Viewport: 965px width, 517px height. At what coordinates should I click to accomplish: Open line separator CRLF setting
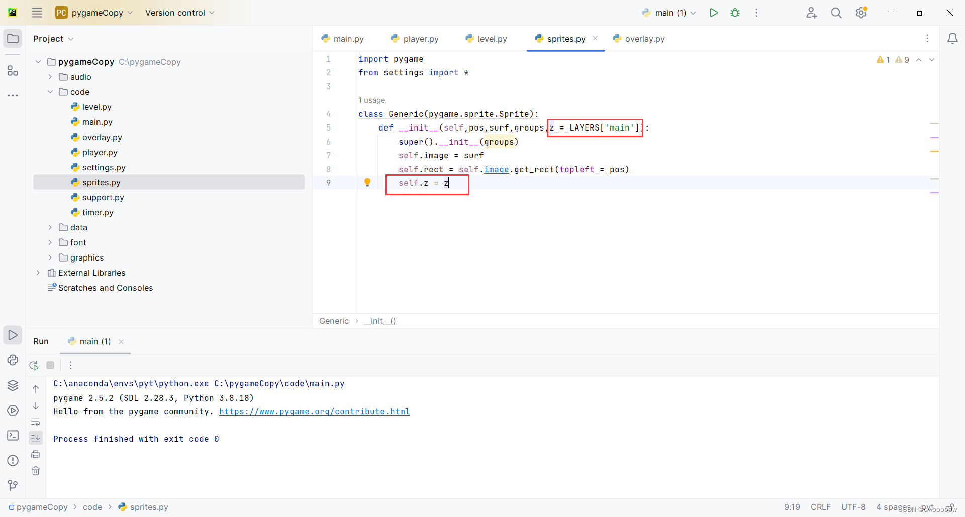click(821, 507)
